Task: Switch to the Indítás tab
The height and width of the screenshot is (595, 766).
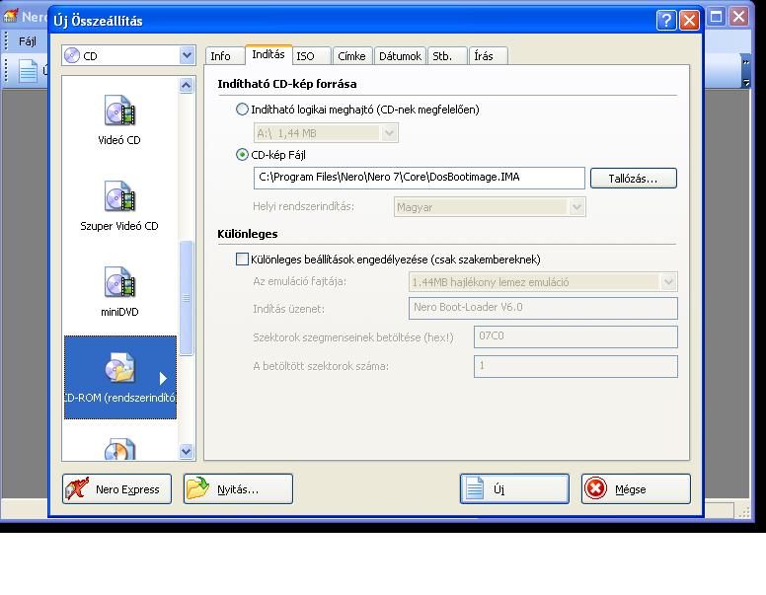Action: tap(268, 54)
